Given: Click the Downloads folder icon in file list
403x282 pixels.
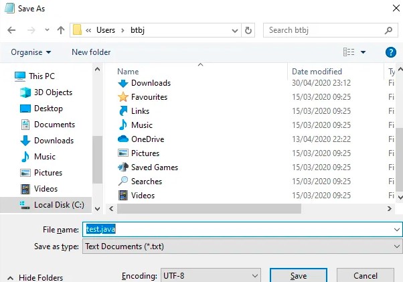Looking at the screenshot, I should pos(123,83).
